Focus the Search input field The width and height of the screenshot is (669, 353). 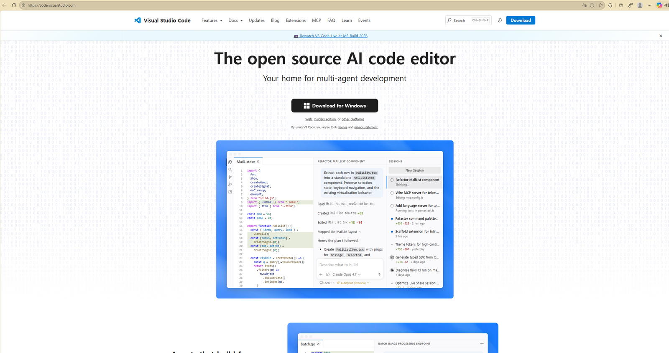[468, 20]
